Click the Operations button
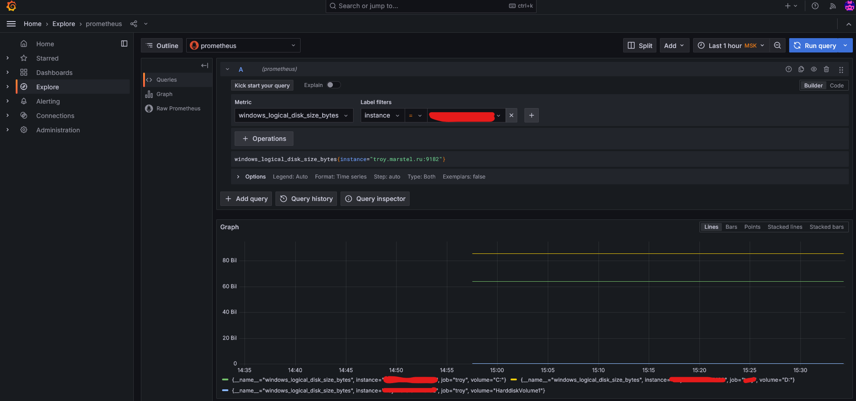 pyautogui.click(x=264, y=139)
